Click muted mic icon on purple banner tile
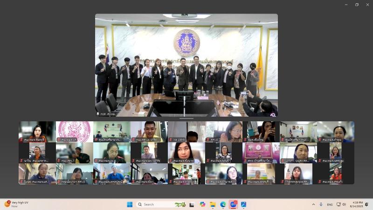 pyautogui.click(x=245, y=161)
